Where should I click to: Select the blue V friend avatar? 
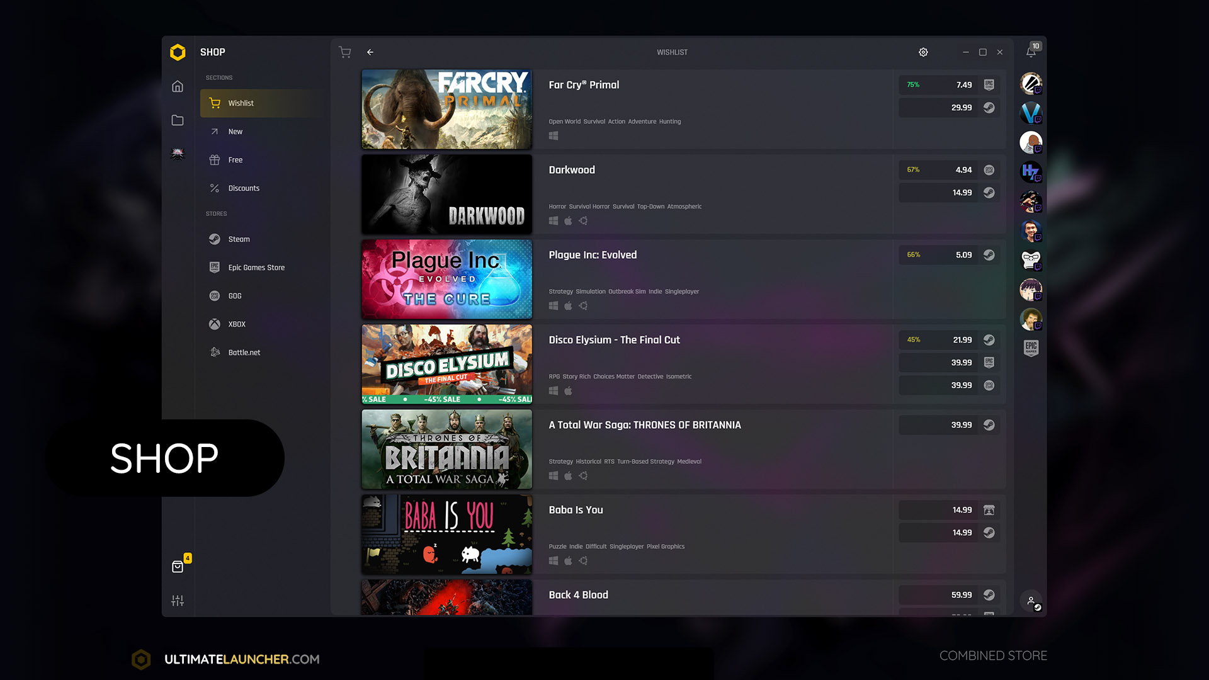point(1031,113)
